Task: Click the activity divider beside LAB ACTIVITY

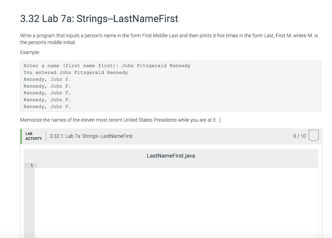Action: [x=46, y=136]
